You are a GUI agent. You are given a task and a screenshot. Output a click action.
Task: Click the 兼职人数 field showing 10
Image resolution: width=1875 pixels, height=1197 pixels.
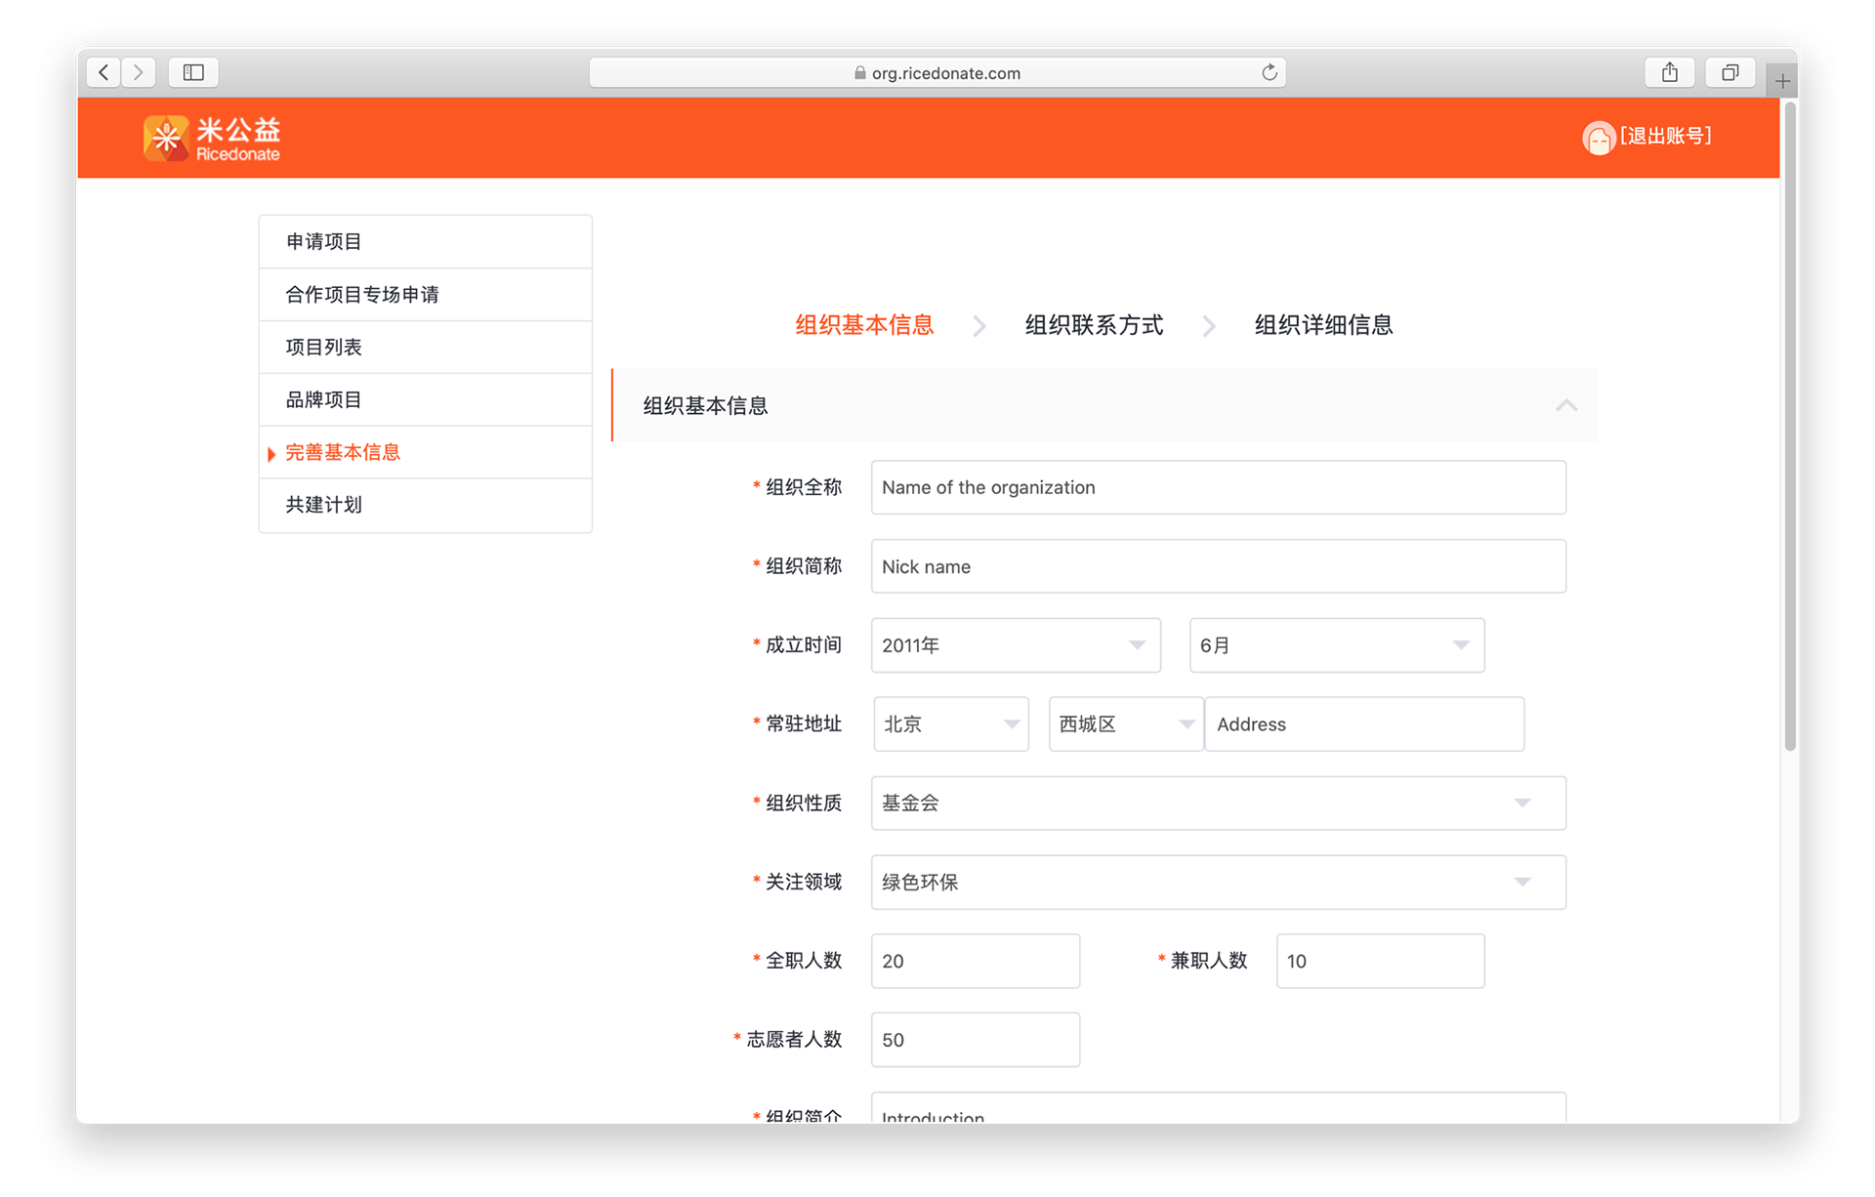pyautogui.click(x=1380, y=961)
